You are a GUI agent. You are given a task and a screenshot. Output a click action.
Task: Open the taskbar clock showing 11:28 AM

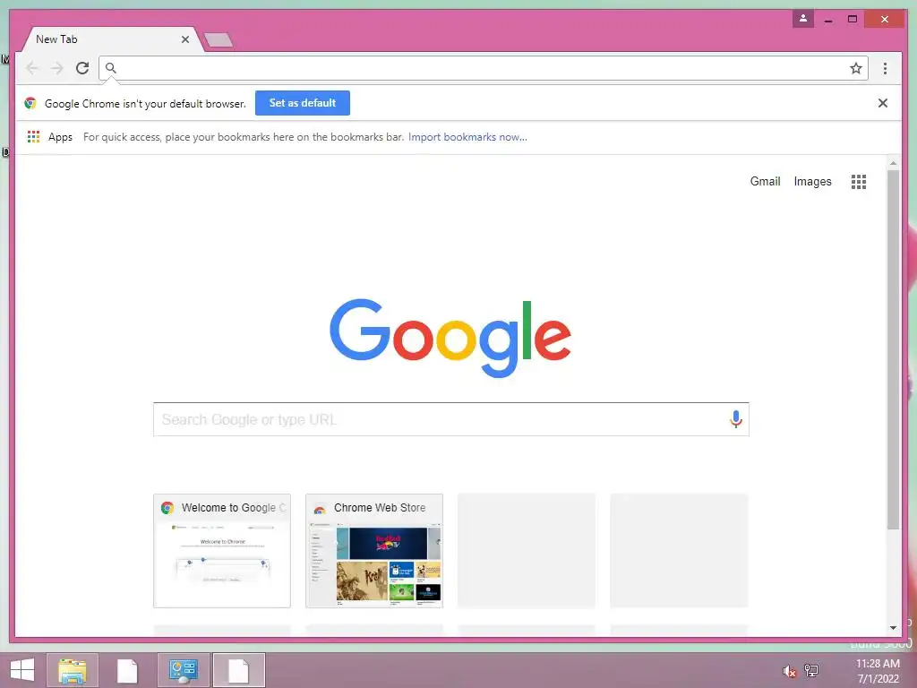coord(878,671)
